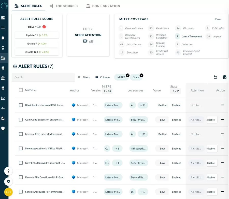The width and height of the screenshot is (229, 199).
Task: Open the rule named Remote File Creation with PsExec
Action: coord(45,177)
